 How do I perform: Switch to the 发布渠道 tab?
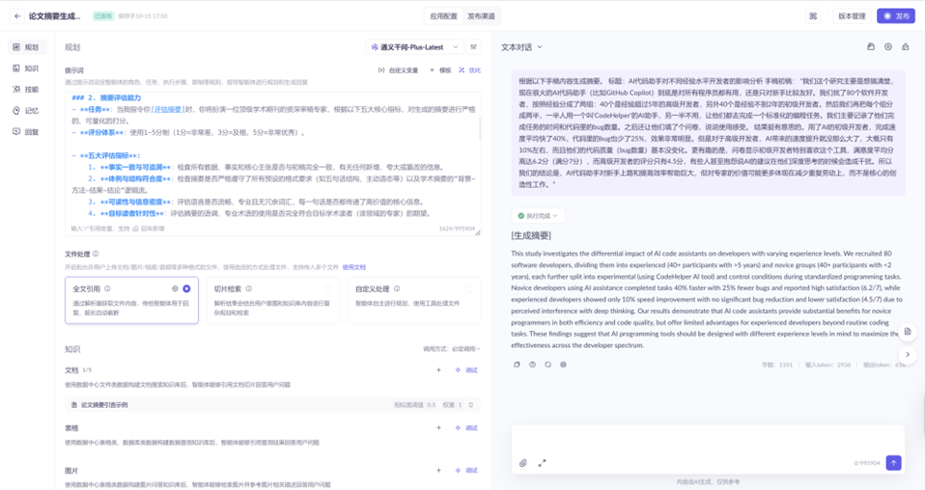(482, 16)
